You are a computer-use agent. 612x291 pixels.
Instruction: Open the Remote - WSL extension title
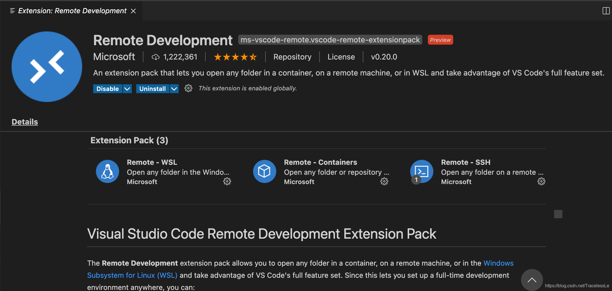pos(152,162)
